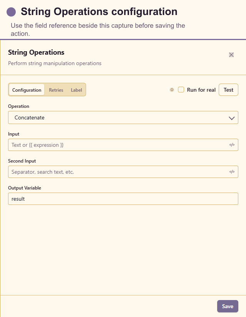Viewport: 246px width, 317px height.
Task: Click the 'Perform string manipulation operations' description
Action: 55,63
